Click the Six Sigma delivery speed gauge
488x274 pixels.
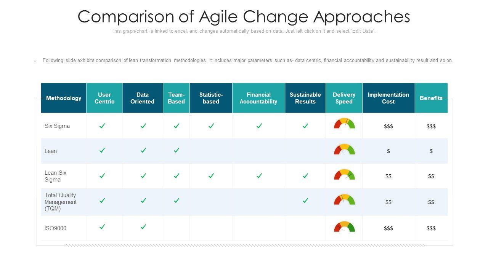click(x=344, y=124)
